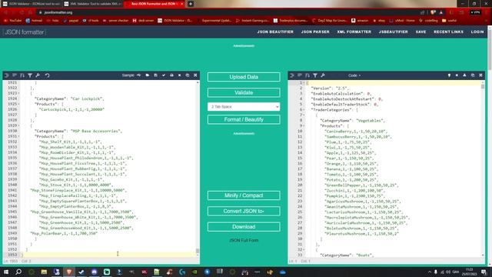This screenshot has height=277, width=492.
Task: Open JSON PARSER menu item
Action: [315, 32]
